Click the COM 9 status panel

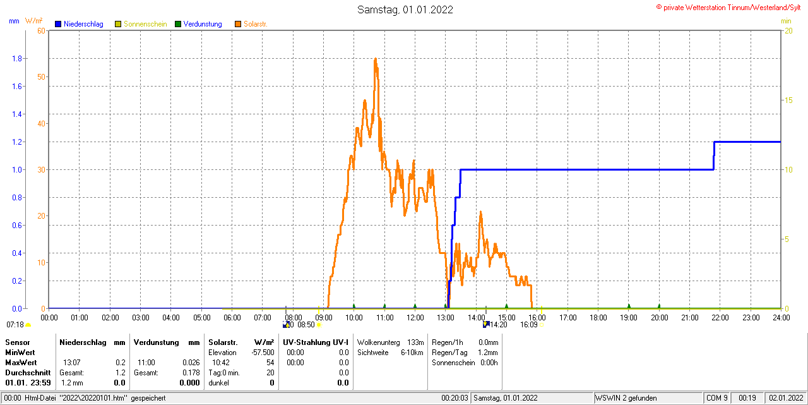[x=717, y=398]
